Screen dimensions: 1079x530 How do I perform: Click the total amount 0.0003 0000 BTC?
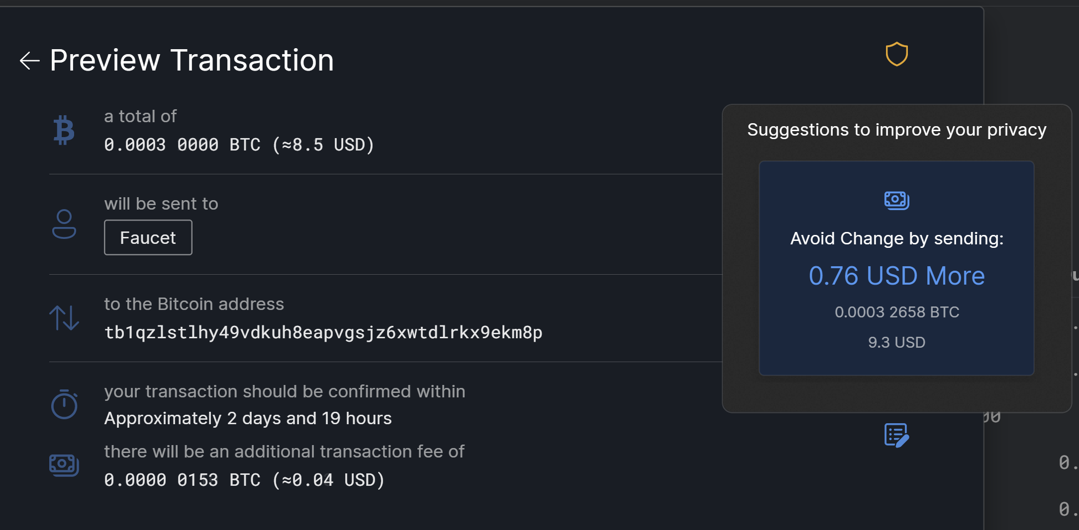(239, 145)
